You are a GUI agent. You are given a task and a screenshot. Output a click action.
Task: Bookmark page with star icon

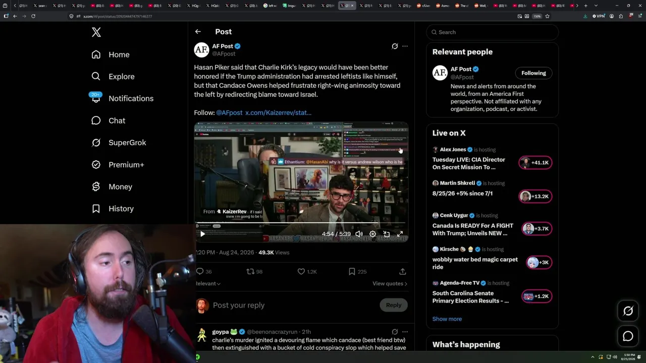tap(547, 16)
